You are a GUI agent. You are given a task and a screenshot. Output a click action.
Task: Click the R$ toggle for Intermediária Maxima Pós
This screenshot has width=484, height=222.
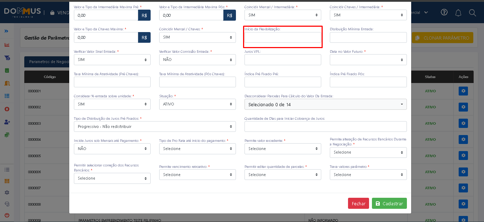tap(230, 15)
